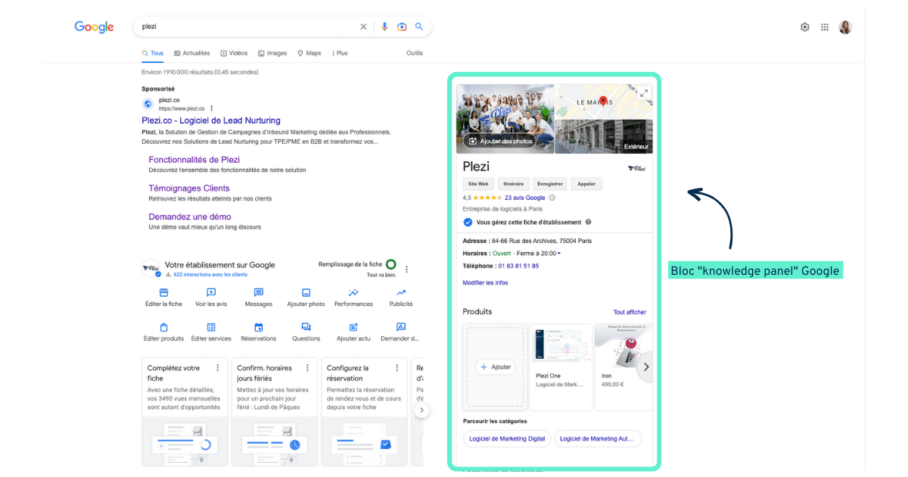Expand opening hours Ferme à 20:00
This screenshot has width=908, height=477.
click(x=538, y=254)
